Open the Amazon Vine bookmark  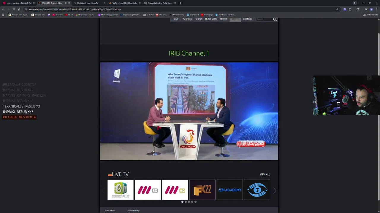point(38,15)
